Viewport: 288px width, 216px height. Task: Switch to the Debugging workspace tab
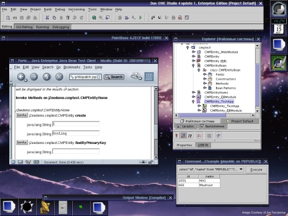pos(60,27)
